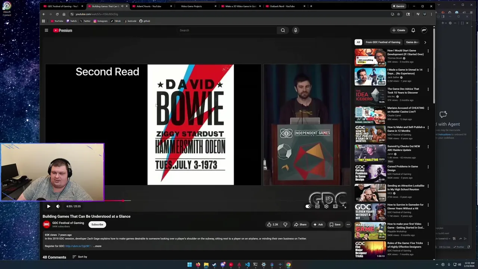The height and width of the screenshot is (269, 478).
Task: Open the YouTube hamburger guide menu
Action: click(x=46, y=30)
